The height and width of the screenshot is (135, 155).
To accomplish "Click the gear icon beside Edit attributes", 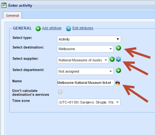I will coord(69,29).
